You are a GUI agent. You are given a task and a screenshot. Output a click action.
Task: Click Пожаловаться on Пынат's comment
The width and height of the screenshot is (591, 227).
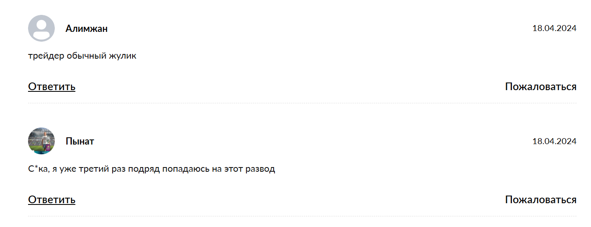[x=540, y=200]
